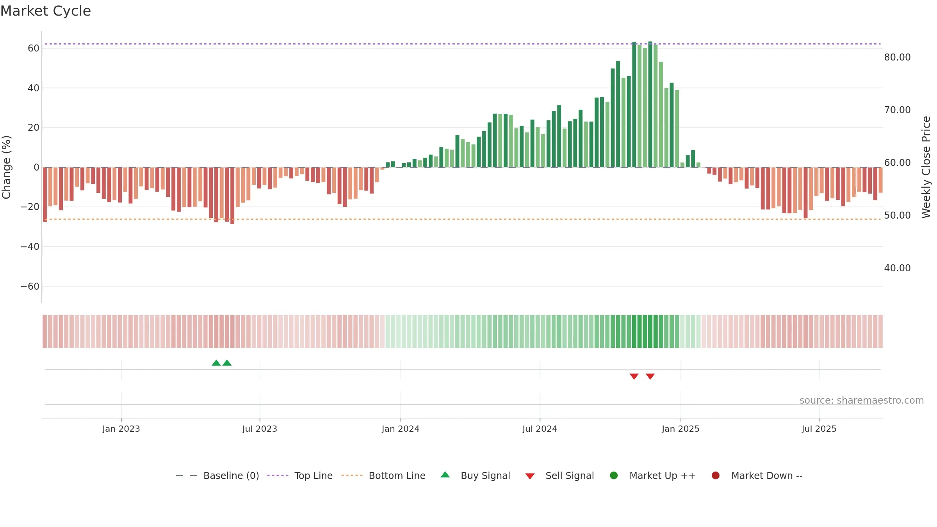937x527 pixels.
Task: Click the Jan 2025 axis label
Action: click(x=680, y=429)
